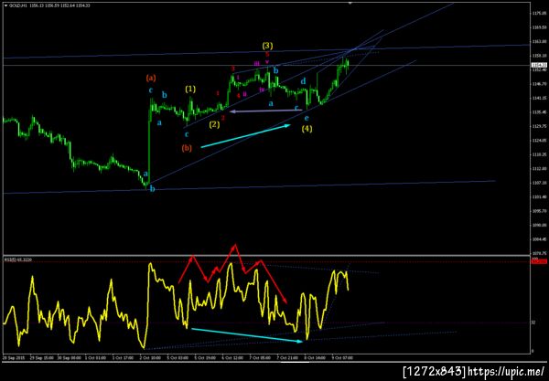Click the '7 Oct 21:00' time axis label
The width and height of the screenshot is (549, 381).
click(288, 358)
